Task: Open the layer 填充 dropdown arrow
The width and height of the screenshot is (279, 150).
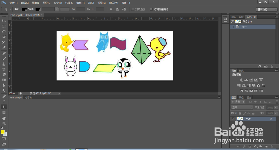Action: tap(276, 113)
